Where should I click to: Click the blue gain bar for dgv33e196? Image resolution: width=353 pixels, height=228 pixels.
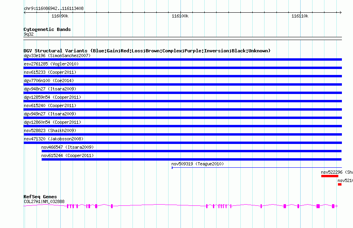(x=182, y=59)
